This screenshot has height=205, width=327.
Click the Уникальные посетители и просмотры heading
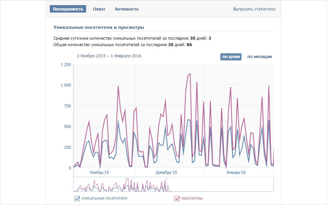99,27
